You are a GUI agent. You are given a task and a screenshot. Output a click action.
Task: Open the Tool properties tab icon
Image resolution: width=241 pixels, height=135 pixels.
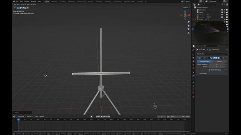(193, 50)
